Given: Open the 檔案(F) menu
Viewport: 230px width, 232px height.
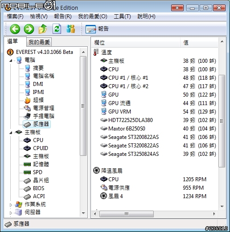Looking at the screenshot, I should 15,16.
